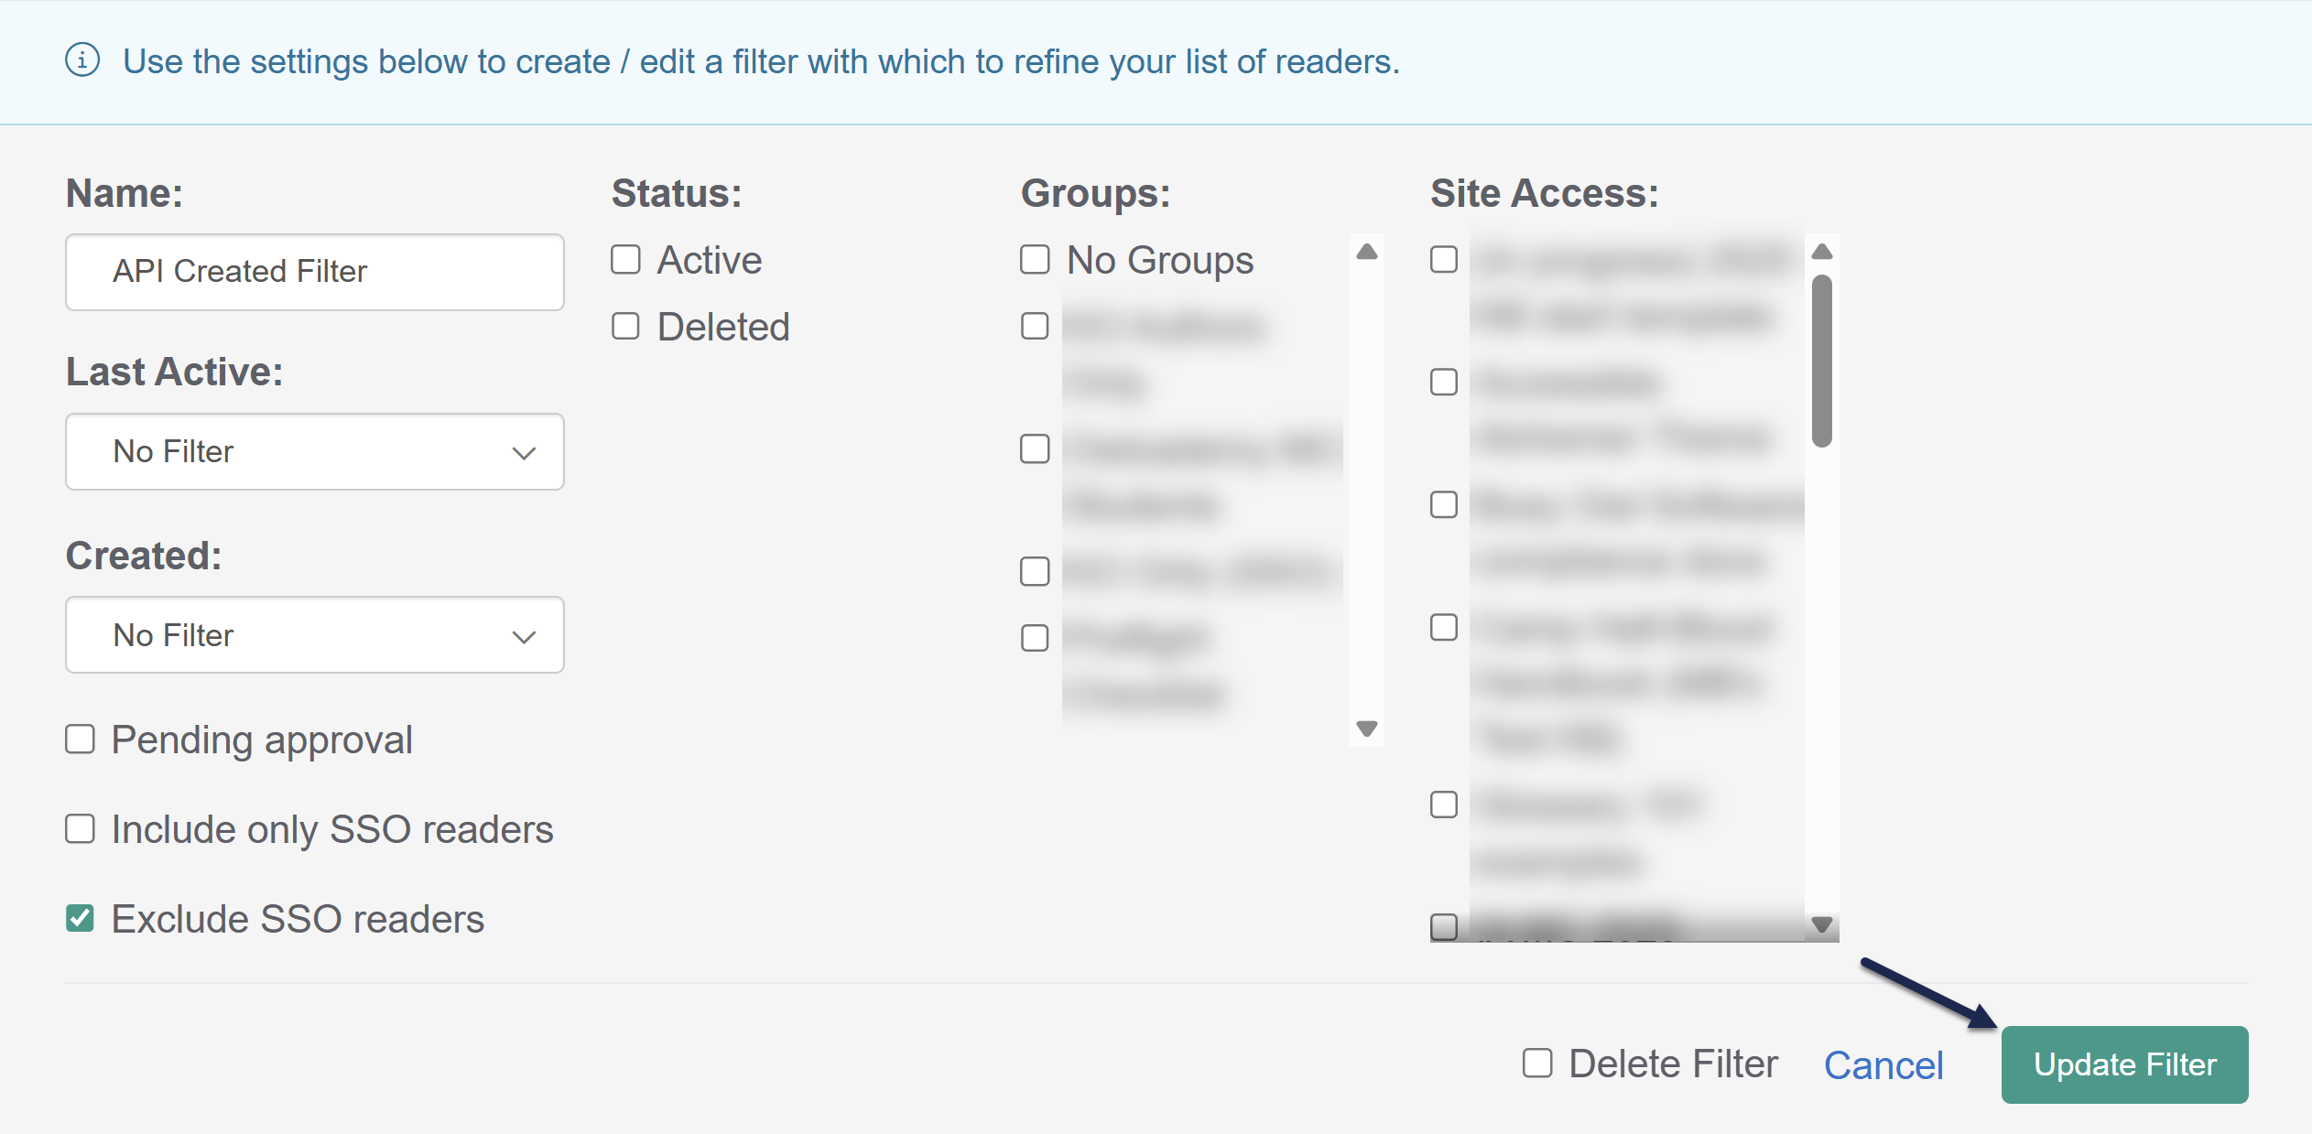The width and height of the screenshot is (2312, 1134).
Task: Click the info icon in banner
Action: pyautogui.click(x=82, y=60)
